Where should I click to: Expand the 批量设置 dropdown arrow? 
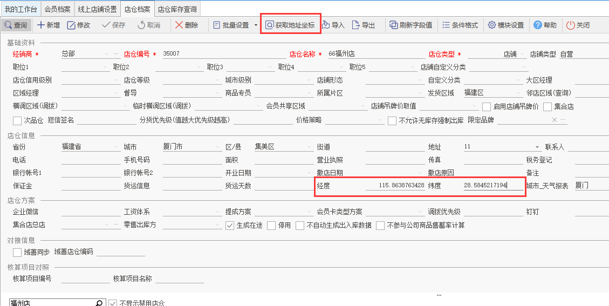256,25
